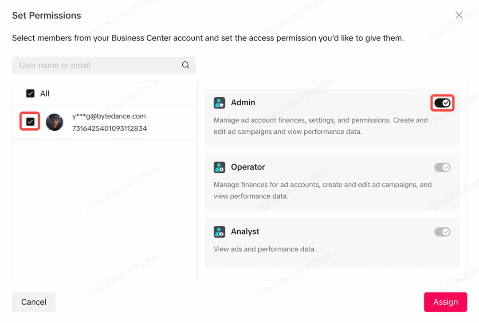This screenshot has width=479, height=323.
Task: Click the member ID 7316425401093112834
Action: (x=110, y=128)
